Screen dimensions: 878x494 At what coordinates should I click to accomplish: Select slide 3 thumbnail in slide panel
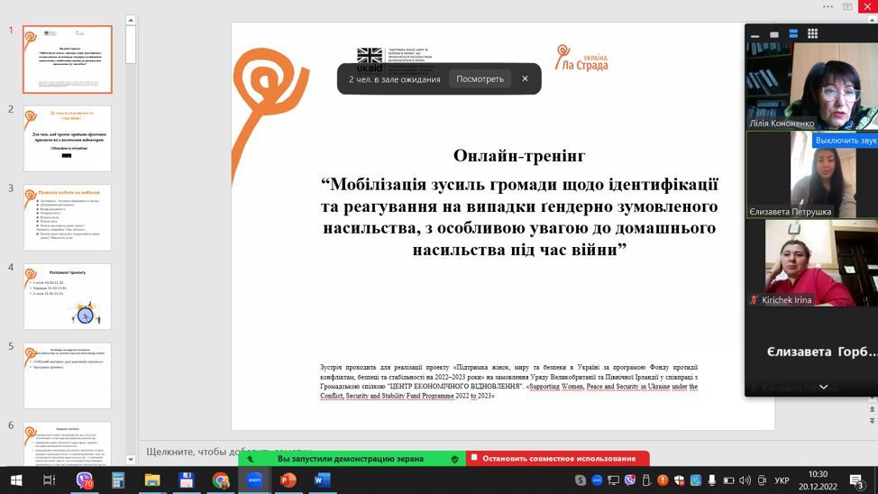pos(68,217)
